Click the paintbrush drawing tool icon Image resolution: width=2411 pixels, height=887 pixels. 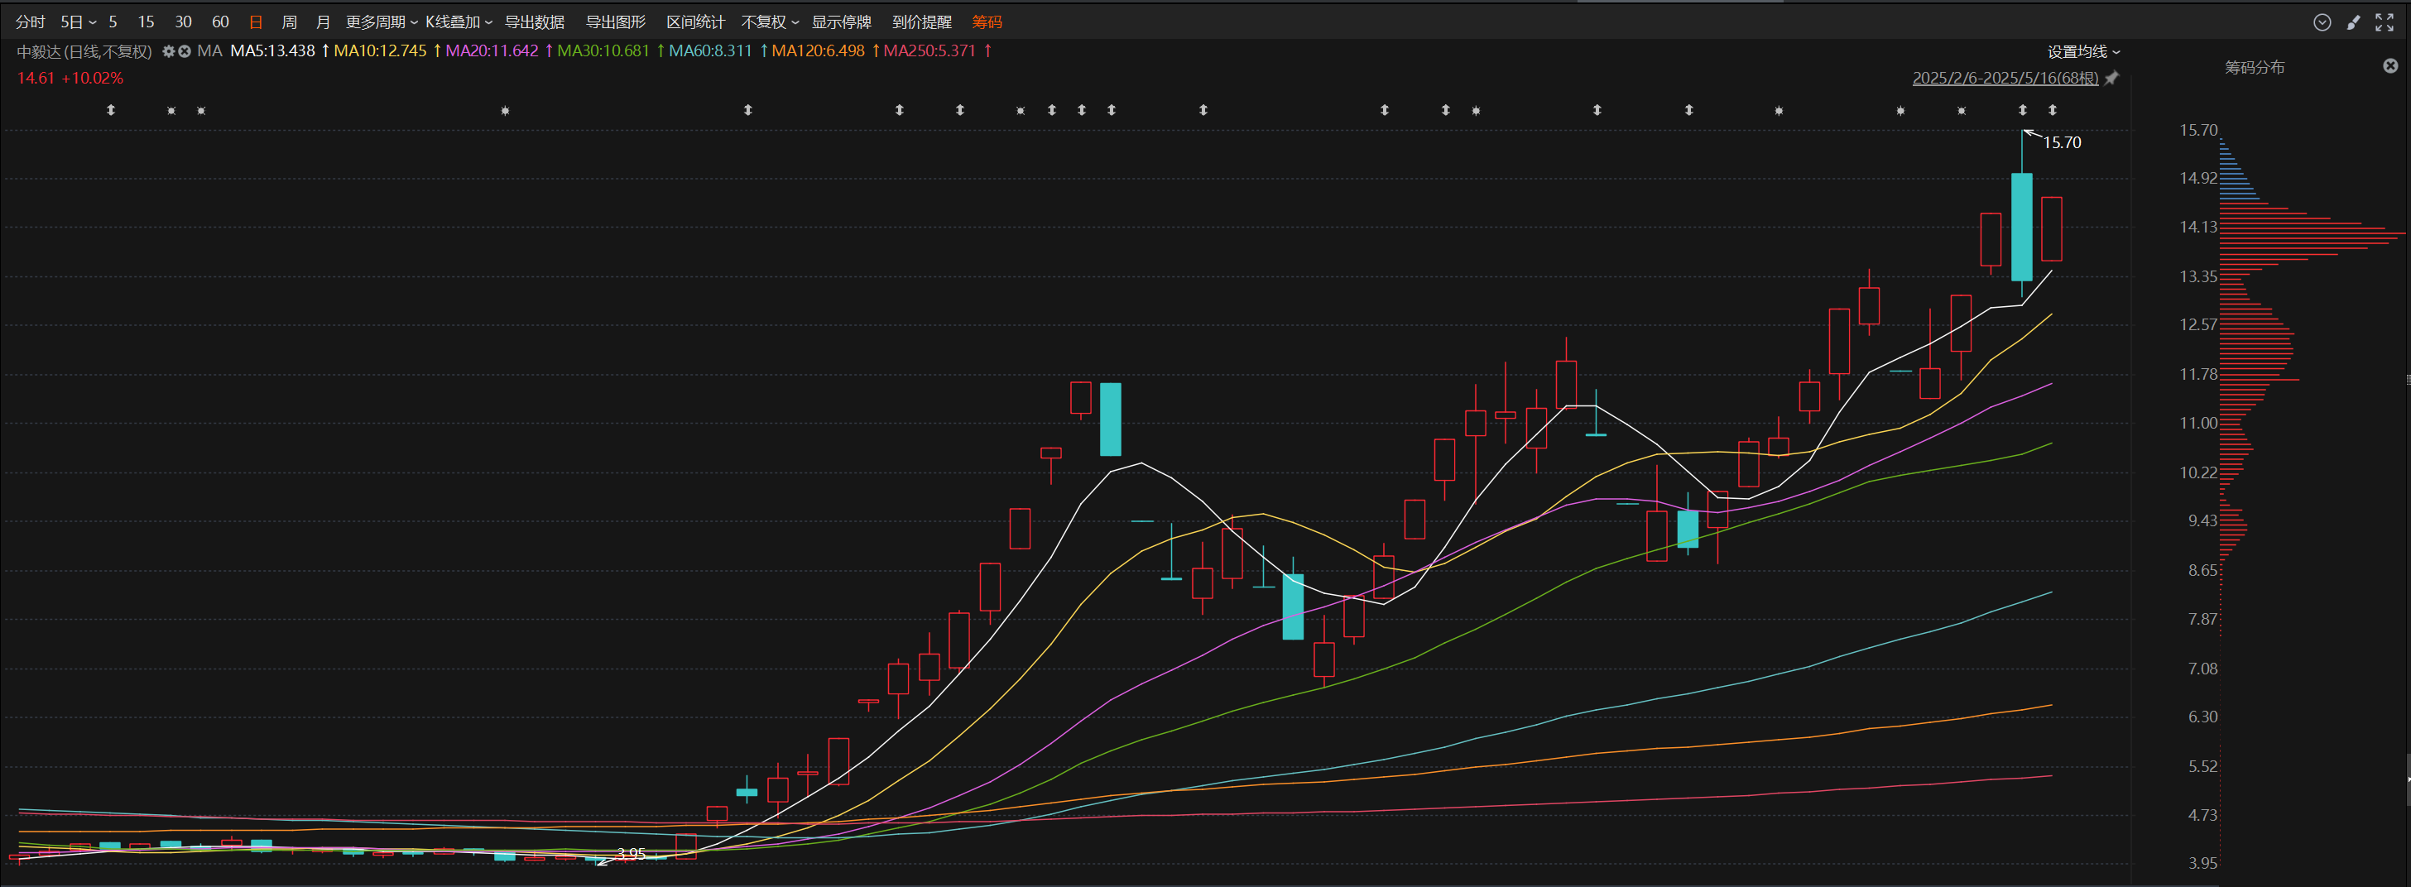pyautogui.click(x=2353, y=22)
